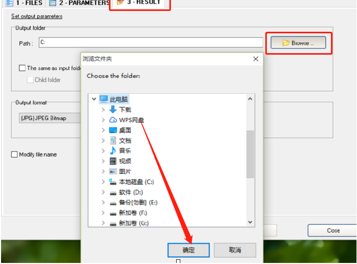Select the WPS网盘 cloud icon
Viewport: 357px width, 264px height.
(113, 120)
